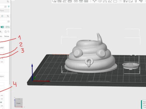The height and width of the screenshot is (109, 146).
Task: Open filament settings sliders icon
Action: coord(8,16)
